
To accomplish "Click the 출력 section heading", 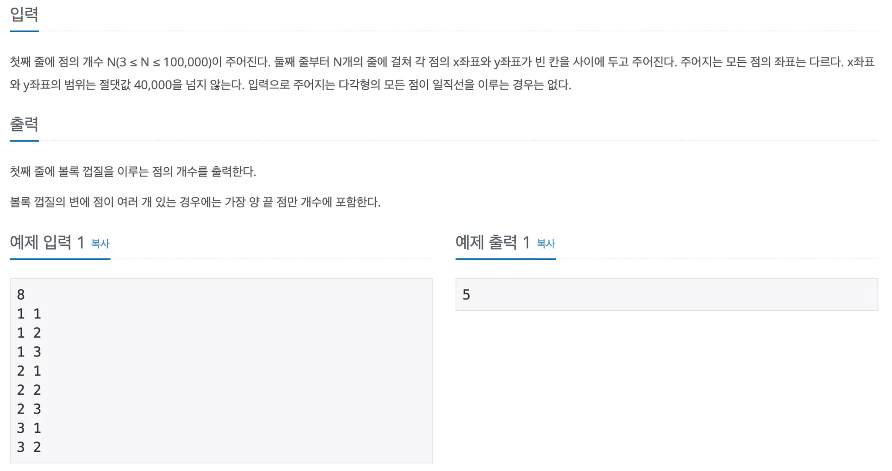I will (24, 124).
